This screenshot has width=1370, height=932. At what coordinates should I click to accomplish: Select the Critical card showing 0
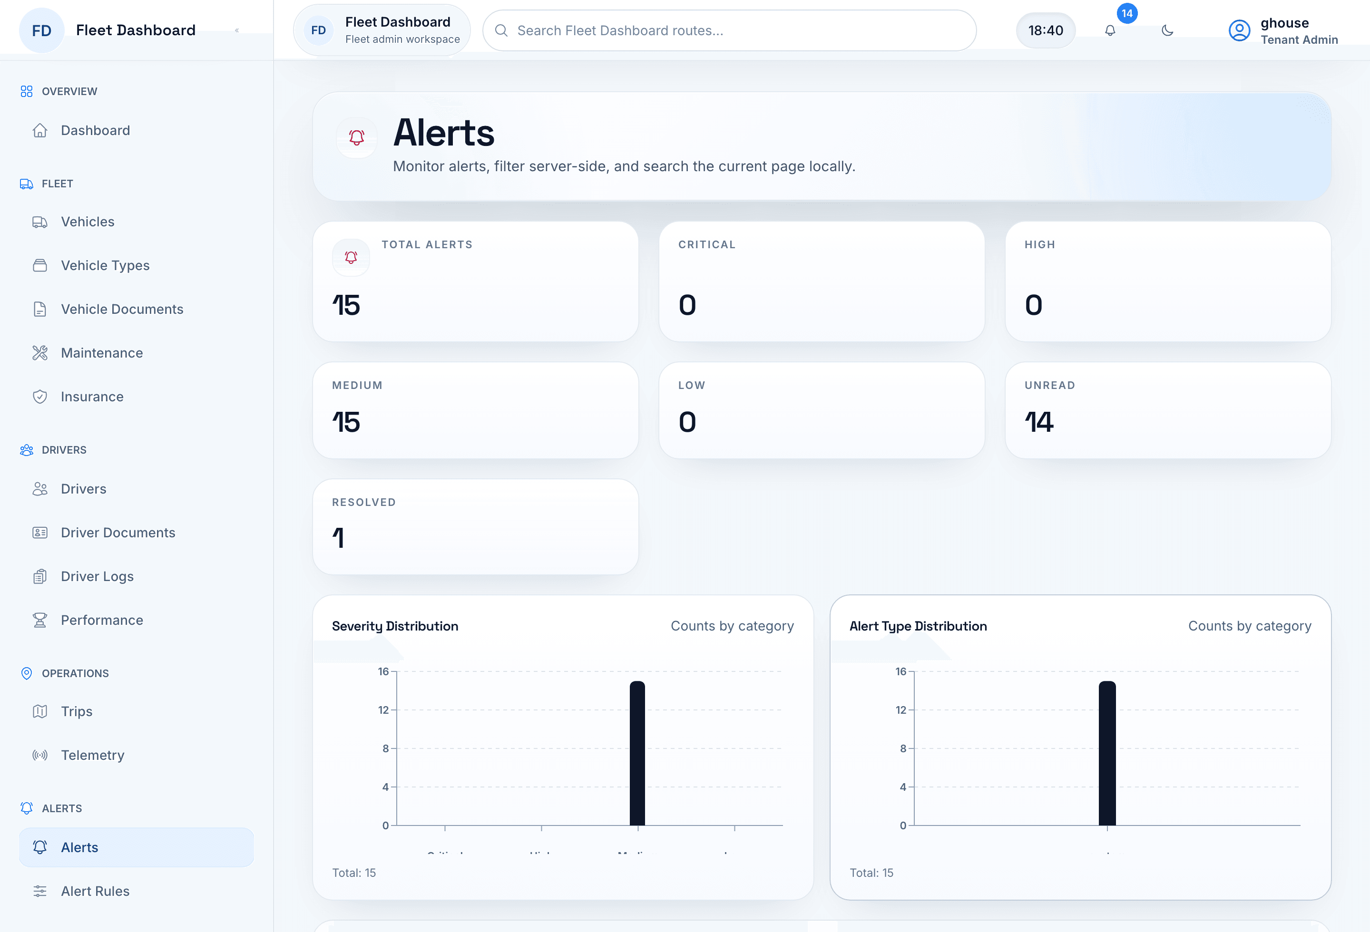tap(821, 282)
